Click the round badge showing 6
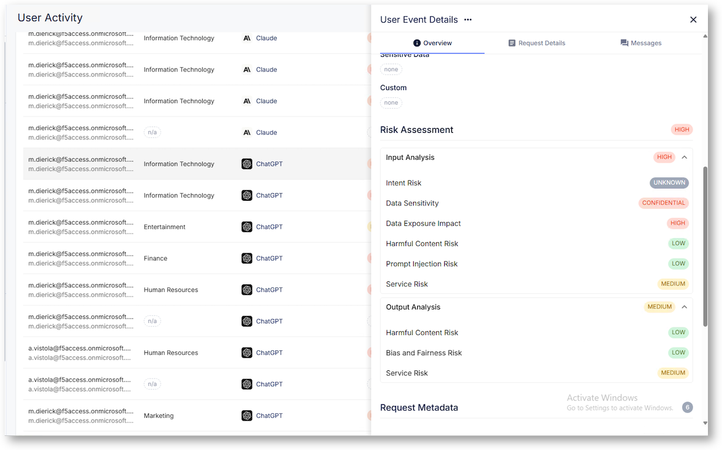Image resolution: width=722 pixels, height=450 pixels. [x=687, y=407]
